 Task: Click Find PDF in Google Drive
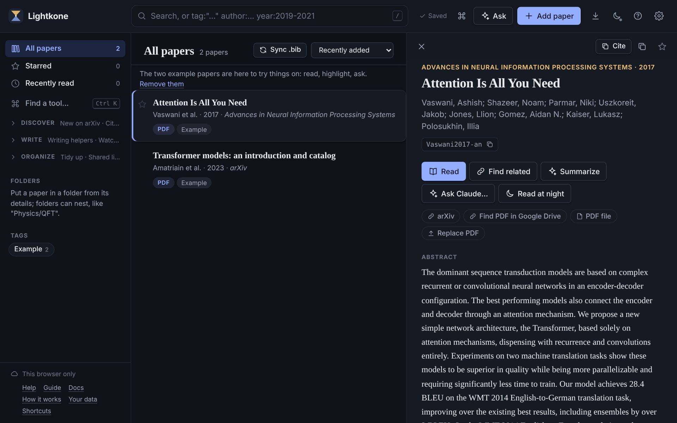[515, 216]
